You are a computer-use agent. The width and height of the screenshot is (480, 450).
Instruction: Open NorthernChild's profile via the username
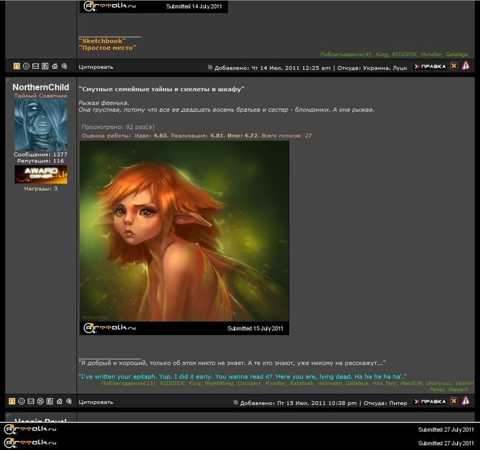point(41,88)
